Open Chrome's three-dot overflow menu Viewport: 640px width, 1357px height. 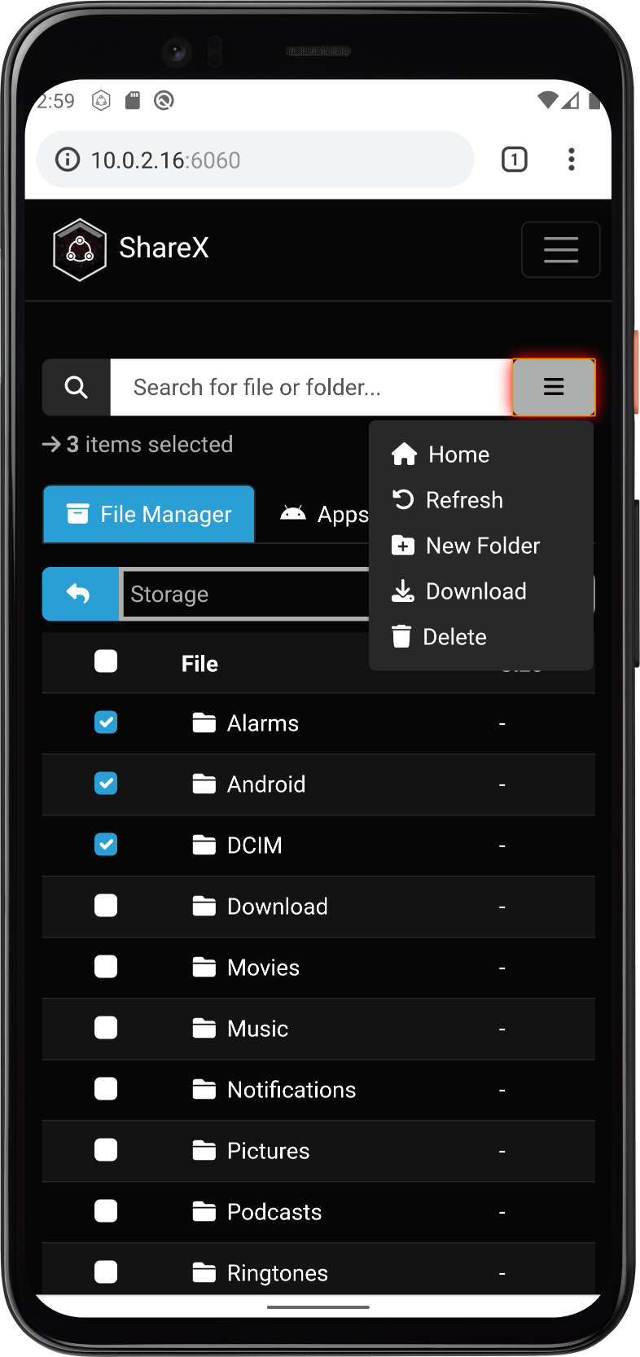(572, 160)
